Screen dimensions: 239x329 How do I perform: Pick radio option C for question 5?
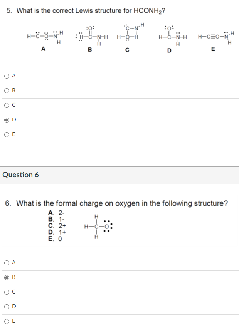(x=7, y=105)
